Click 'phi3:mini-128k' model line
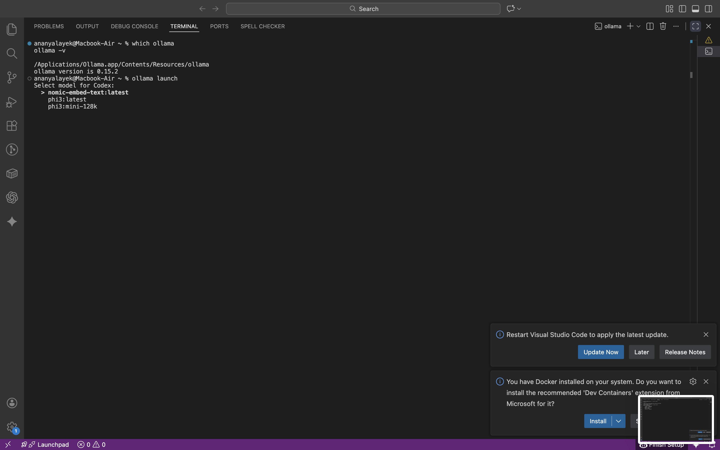This screenshot has width=720, height=450. [x=72, y=106]
